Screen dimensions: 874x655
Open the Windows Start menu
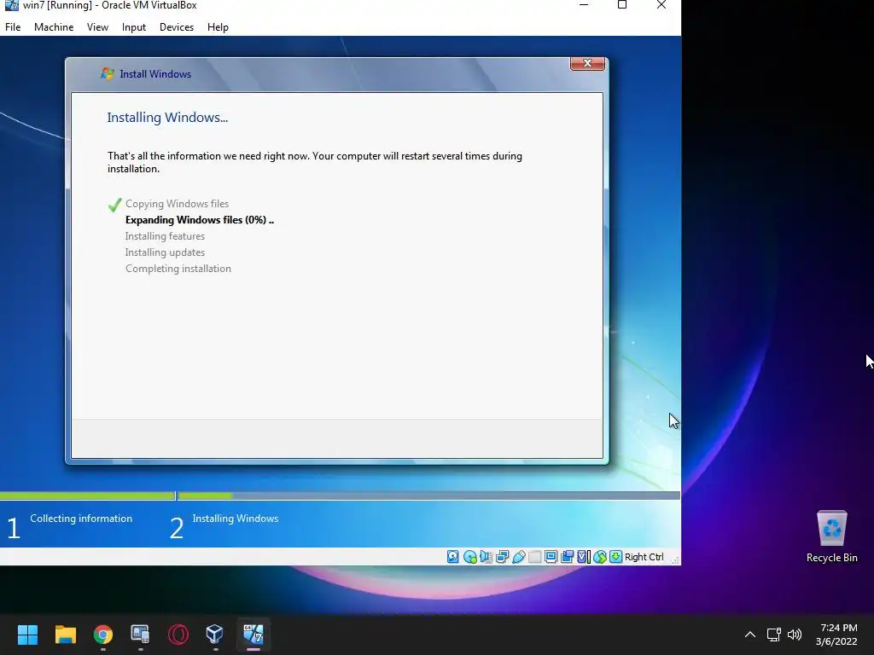[x=27, y=635]
